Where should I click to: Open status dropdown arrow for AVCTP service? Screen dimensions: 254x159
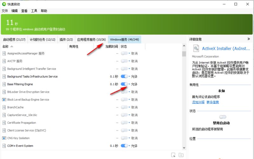[129, 61]
